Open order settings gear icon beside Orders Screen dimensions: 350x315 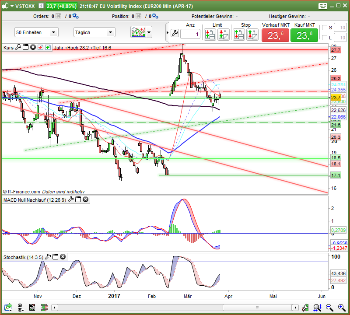tap(75, 16)
